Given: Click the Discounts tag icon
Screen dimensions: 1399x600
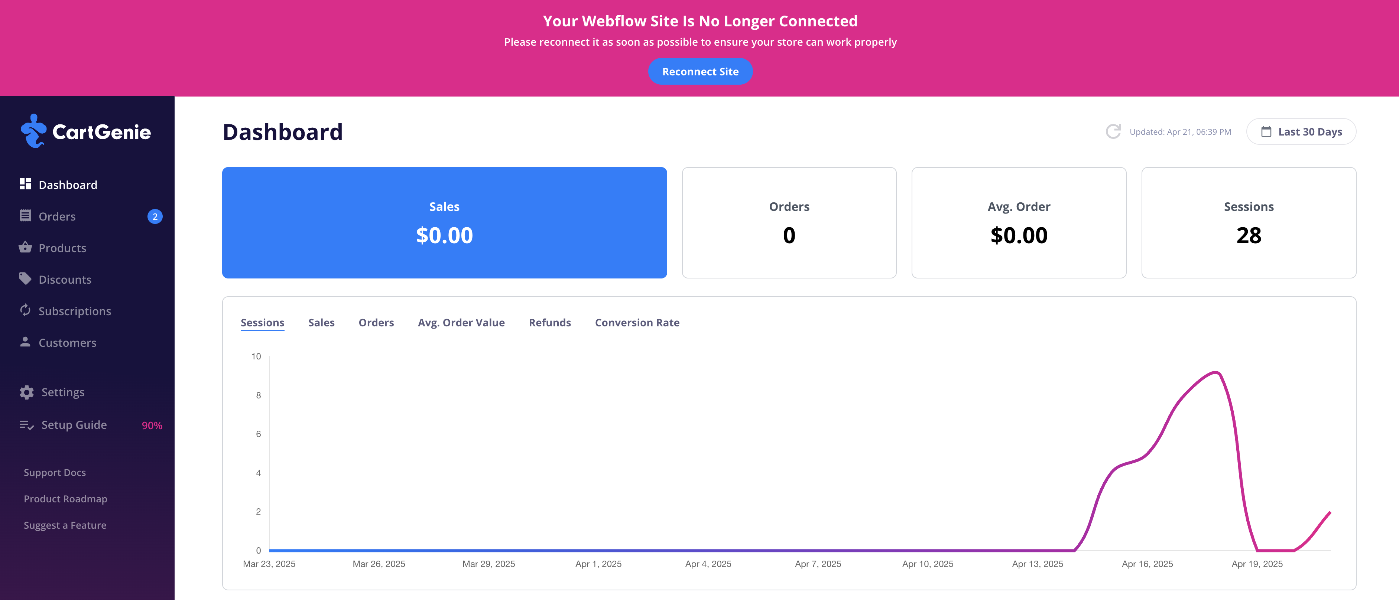Looking at the screenshot, I should pyautogui.click(x=25, y=278).
